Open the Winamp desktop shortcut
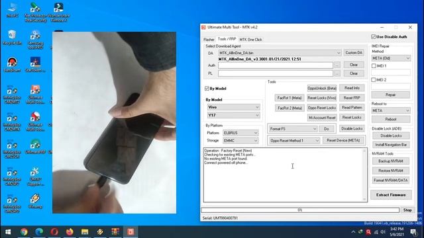This screenshot has height=238, width=424. pyautogui.click(x=35, y=201)
